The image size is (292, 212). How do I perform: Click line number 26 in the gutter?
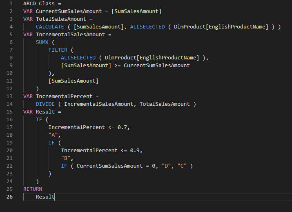coord(9,197)
